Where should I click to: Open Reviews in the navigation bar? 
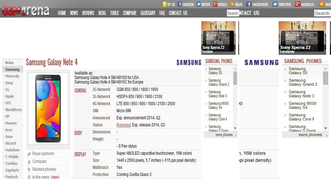[88, 13]
